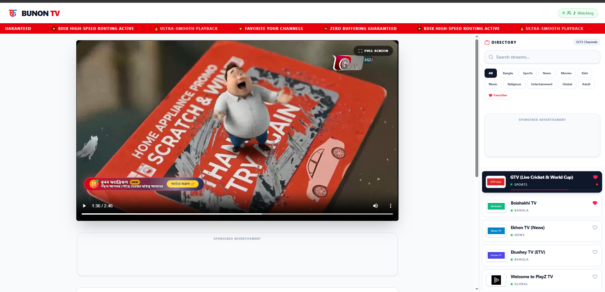The height and width of the screenshot is (292, 605).
Task: Open GTV (Live Cricket & World Cup) channel
Action: point(542,182)
